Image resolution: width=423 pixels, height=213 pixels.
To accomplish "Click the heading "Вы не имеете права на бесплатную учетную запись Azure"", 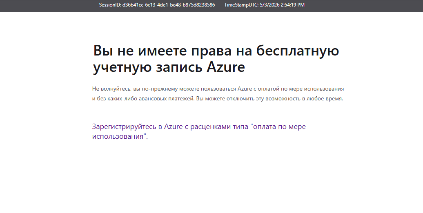I will [x=216, y=59].
